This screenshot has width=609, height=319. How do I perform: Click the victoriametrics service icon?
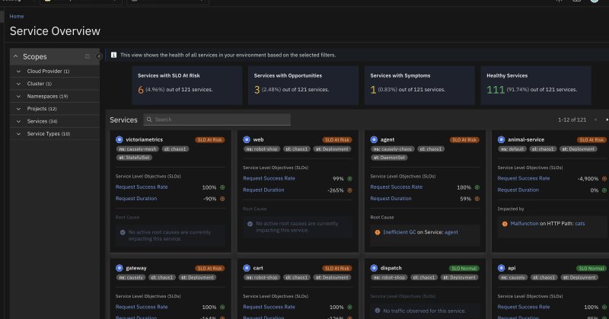120,139
